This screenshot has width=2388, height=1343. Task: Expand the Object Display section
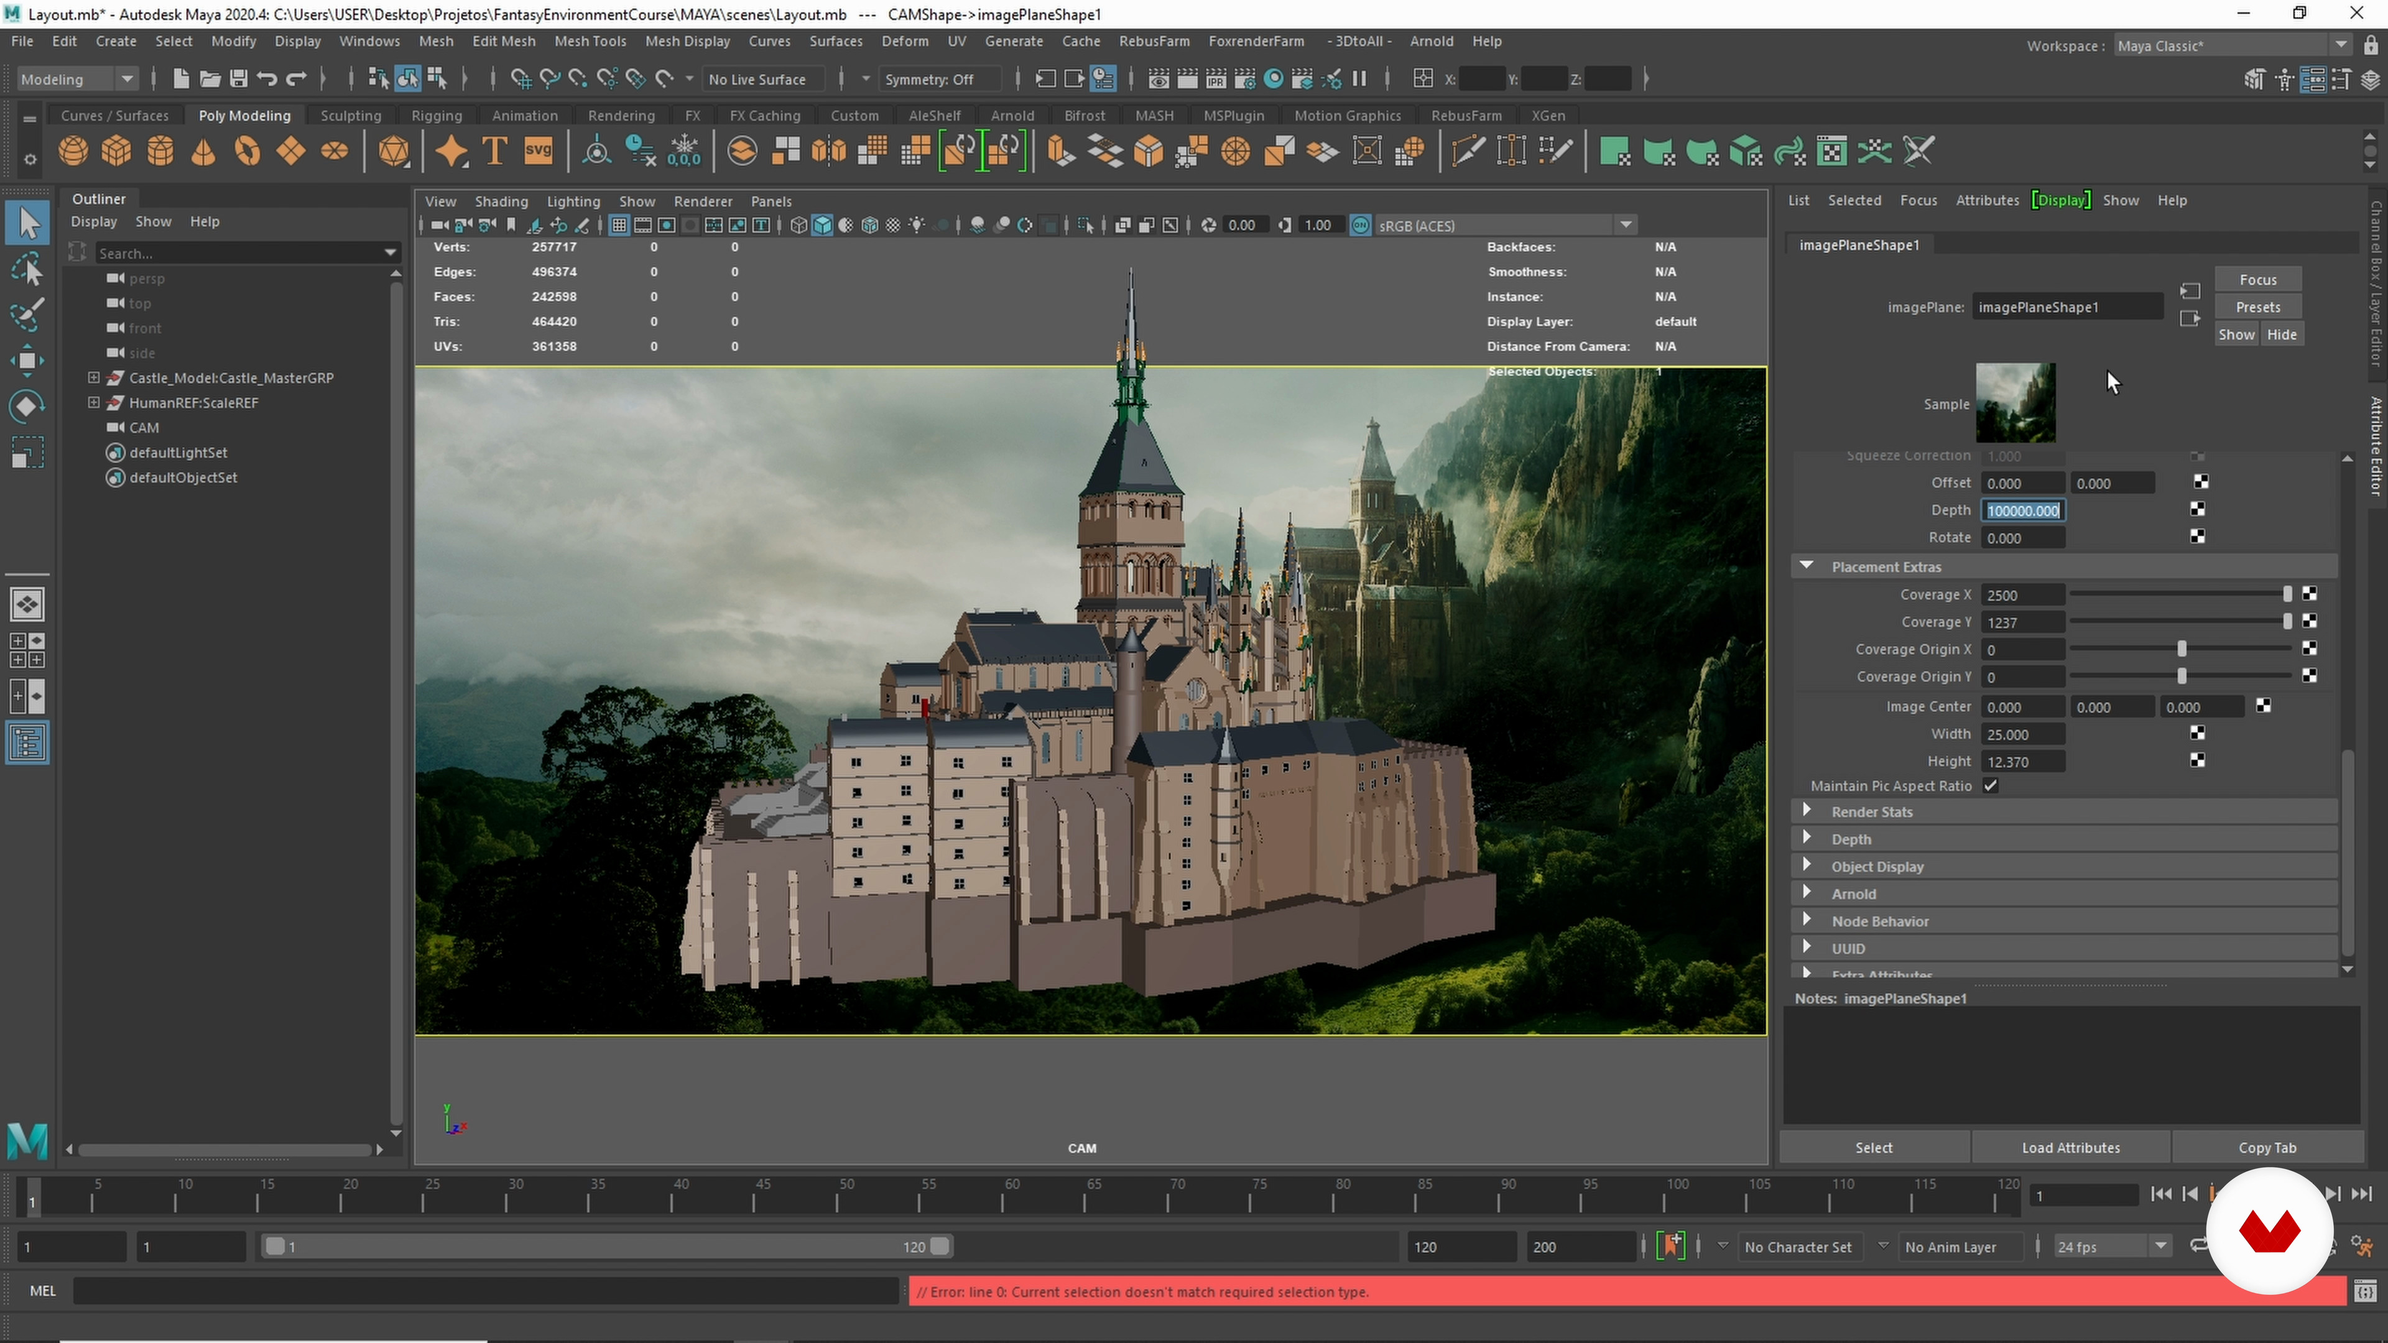(x=1806, y=865)
